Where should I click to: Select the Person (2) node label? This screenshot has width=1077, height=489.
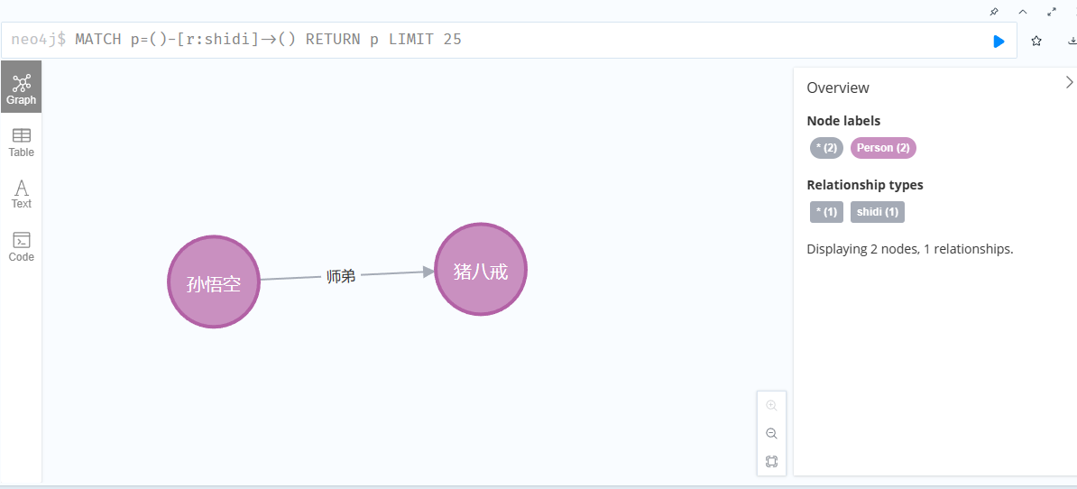(883, 148)
